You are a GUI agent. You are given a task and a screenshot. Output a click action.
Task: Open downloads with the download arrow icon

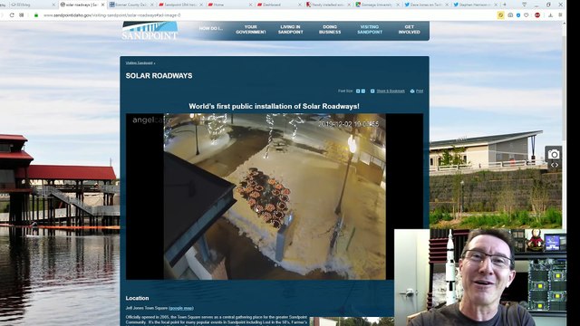tap(550, 15)
